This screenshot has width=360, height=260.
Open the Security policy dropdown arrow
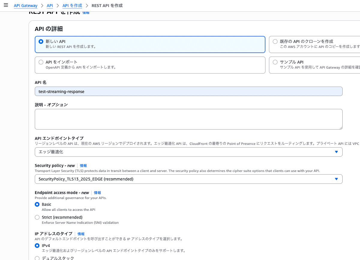336,179
